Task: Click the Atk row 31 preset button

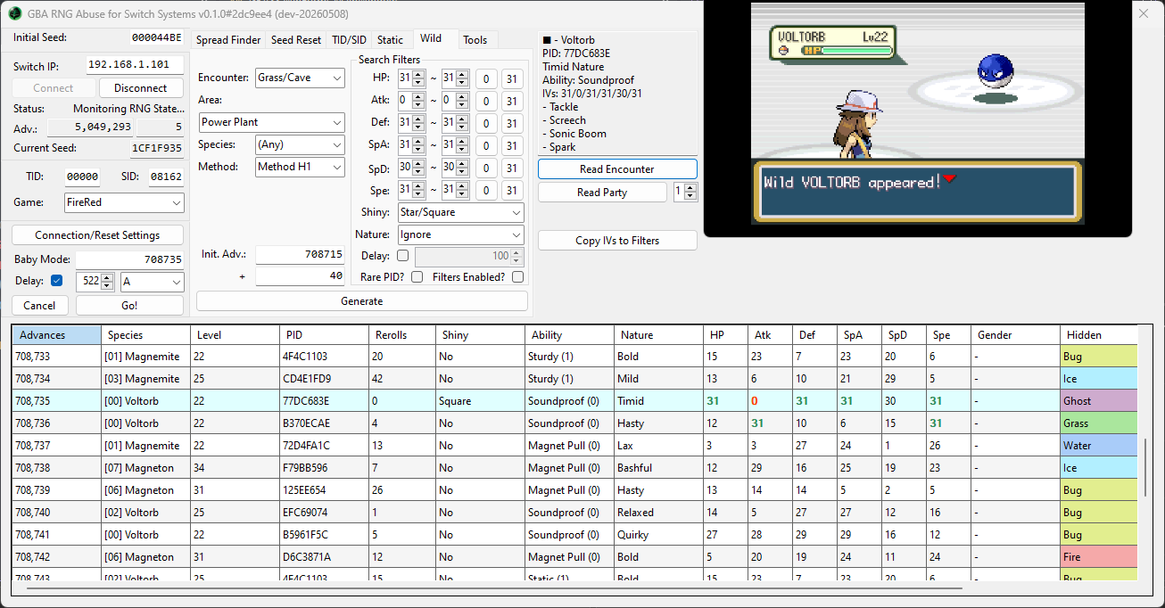Action: pos(512,101)
